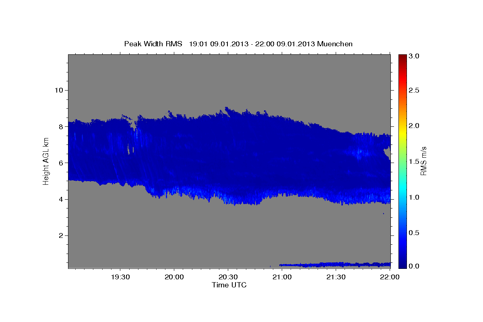Click the '21:30' time tick label
The image size is (483, 322).
[336, 277]
